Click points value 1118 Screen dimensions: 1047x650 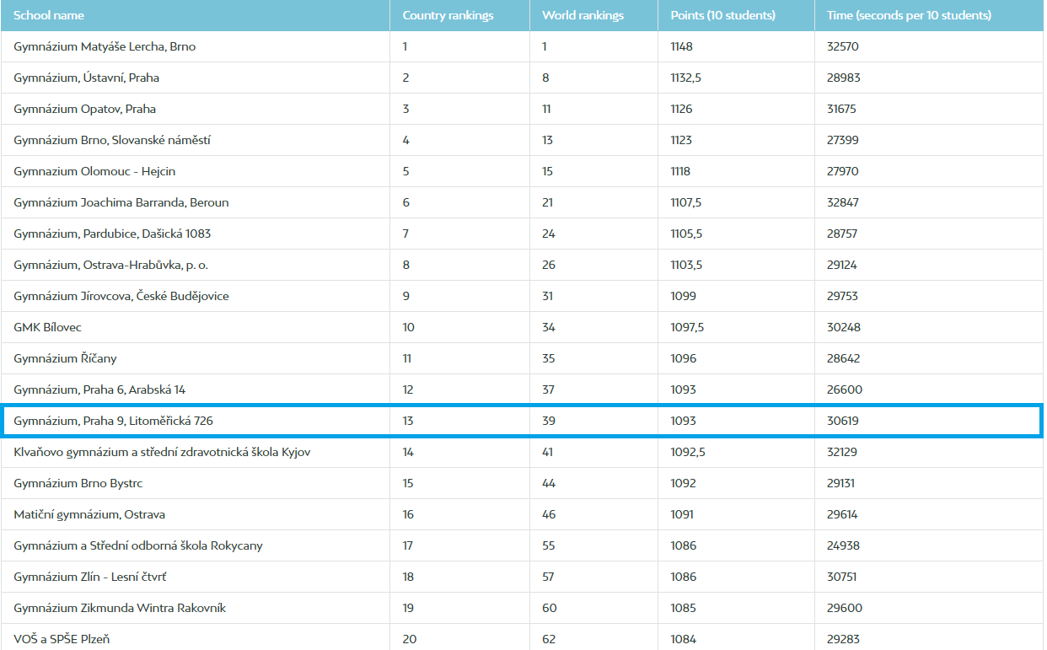(680, 171)
